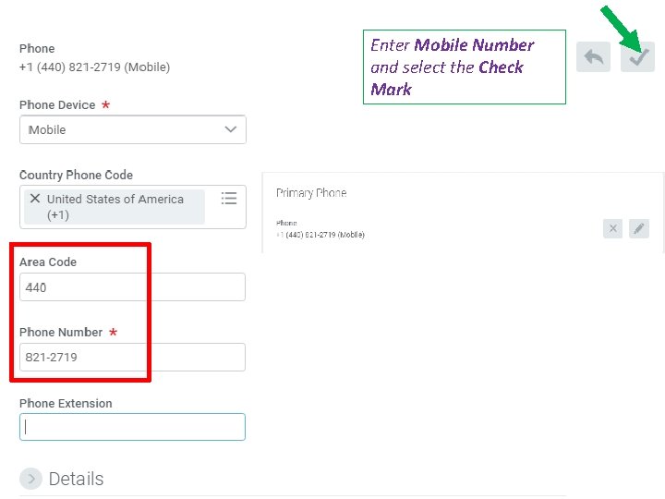Edit Primary Phone with the pencil icon
The height and width of the screenshot is (499, 665).
(x=639, y=228)
